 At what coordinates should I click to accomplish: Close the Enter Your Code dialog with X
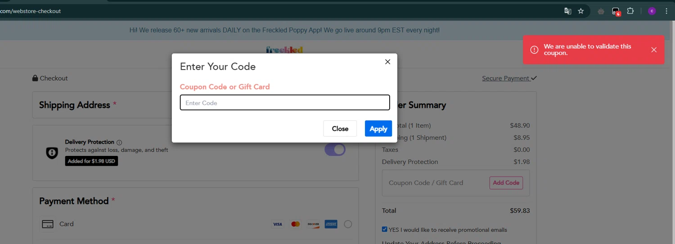387,62
